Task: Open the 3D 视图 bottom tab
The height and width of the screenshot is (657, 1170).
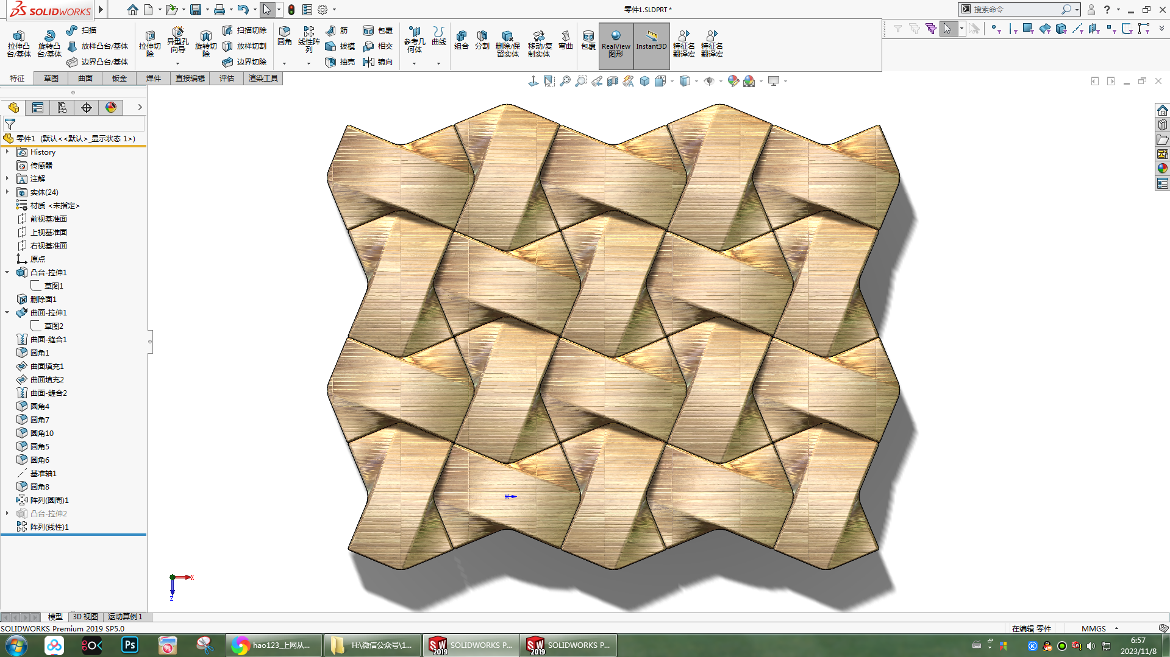Action: (85, 617)
